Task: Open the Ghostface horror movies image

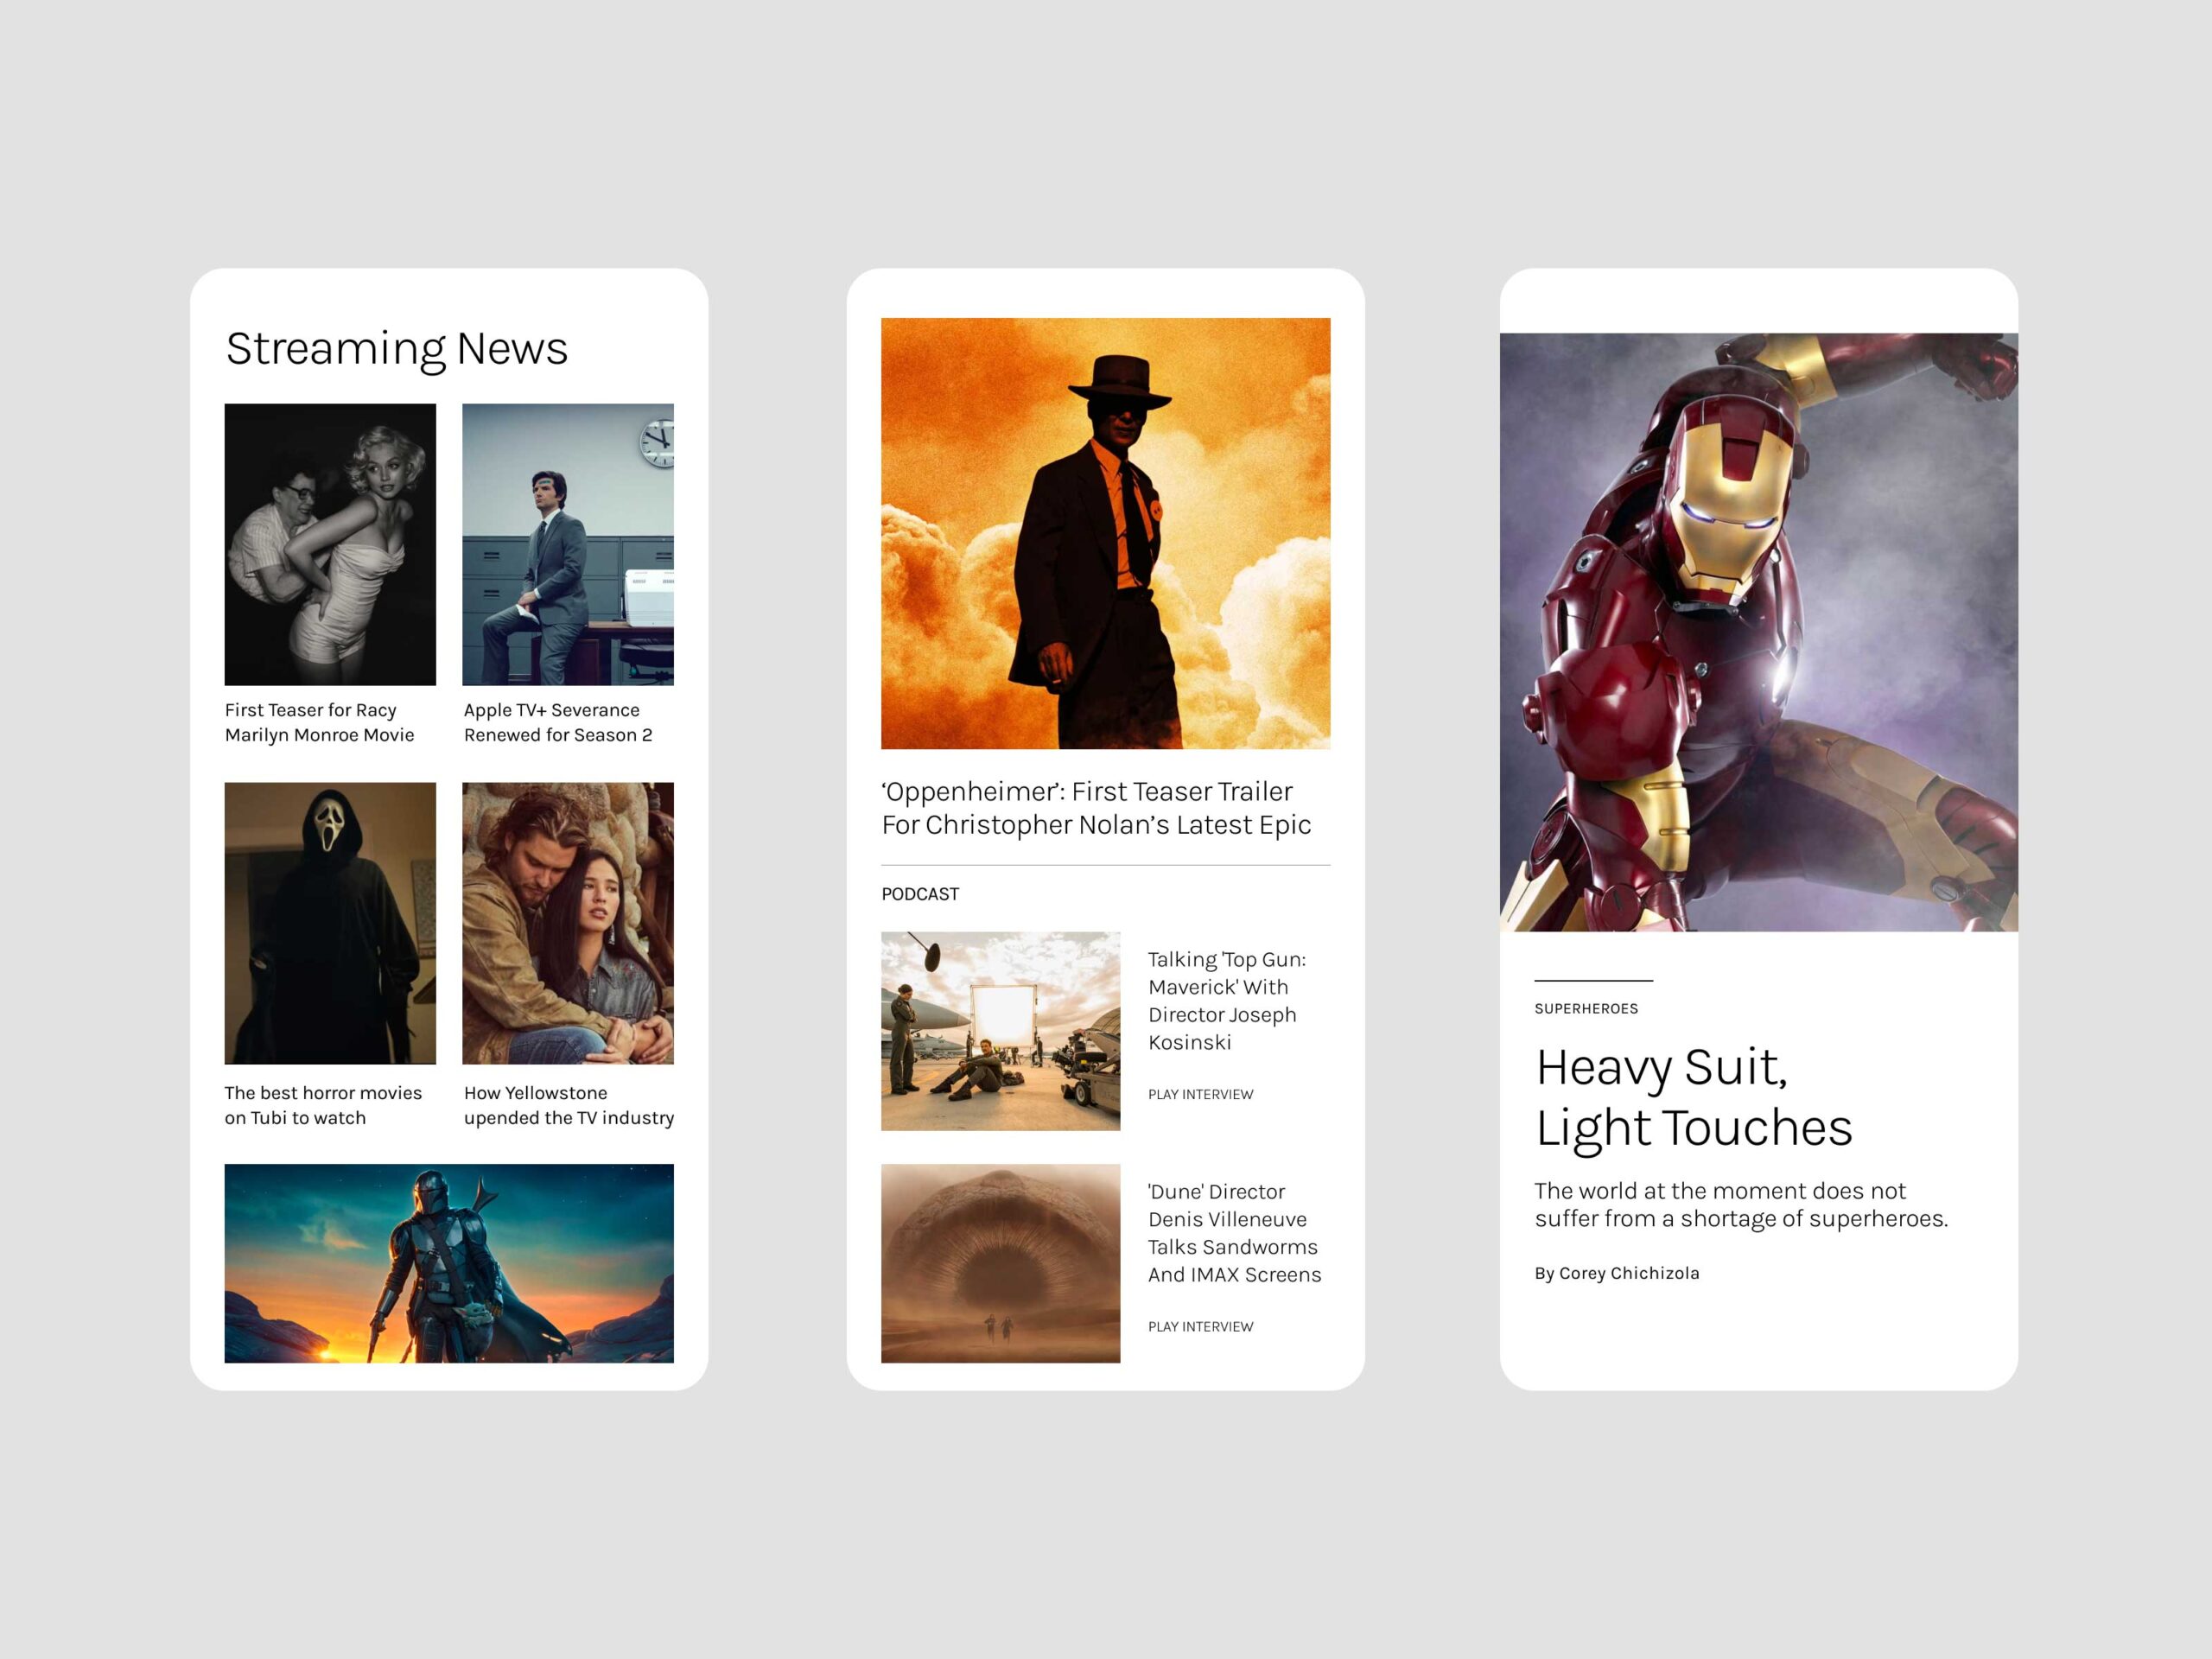Action: point(330,922)
